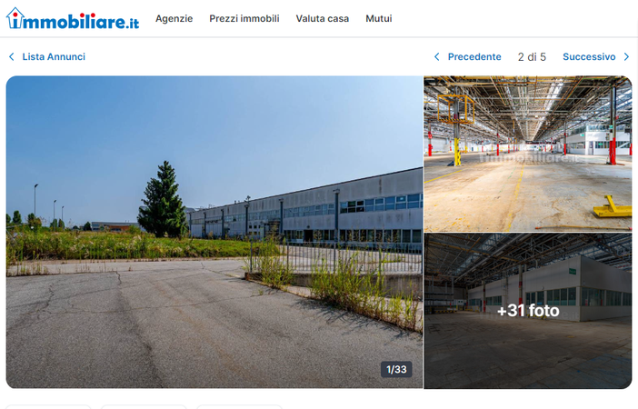Go to the Valuta casa page
Viewport: 638px width, 409px height.
click(x=323, y=19)
